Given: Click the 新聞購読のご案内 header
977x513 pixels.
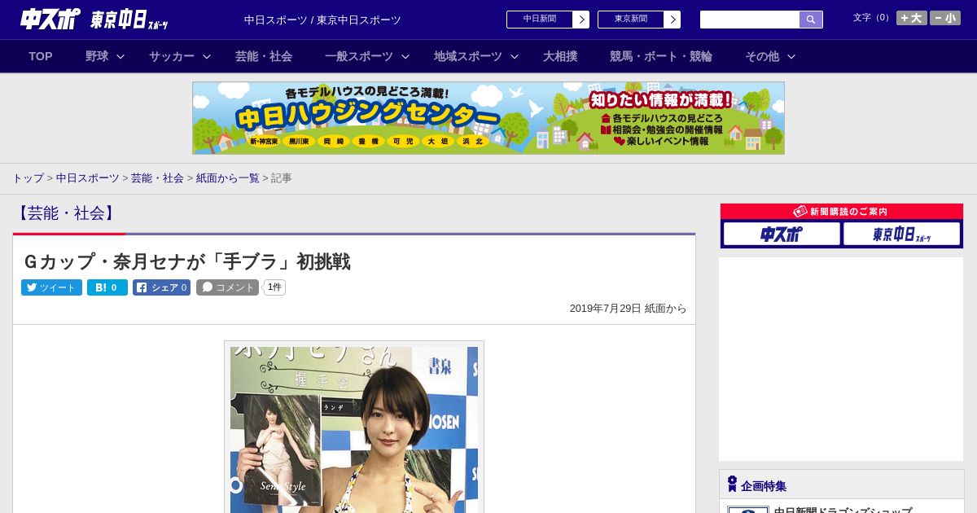Looking at the screenshot, I should tap(841, 212).
